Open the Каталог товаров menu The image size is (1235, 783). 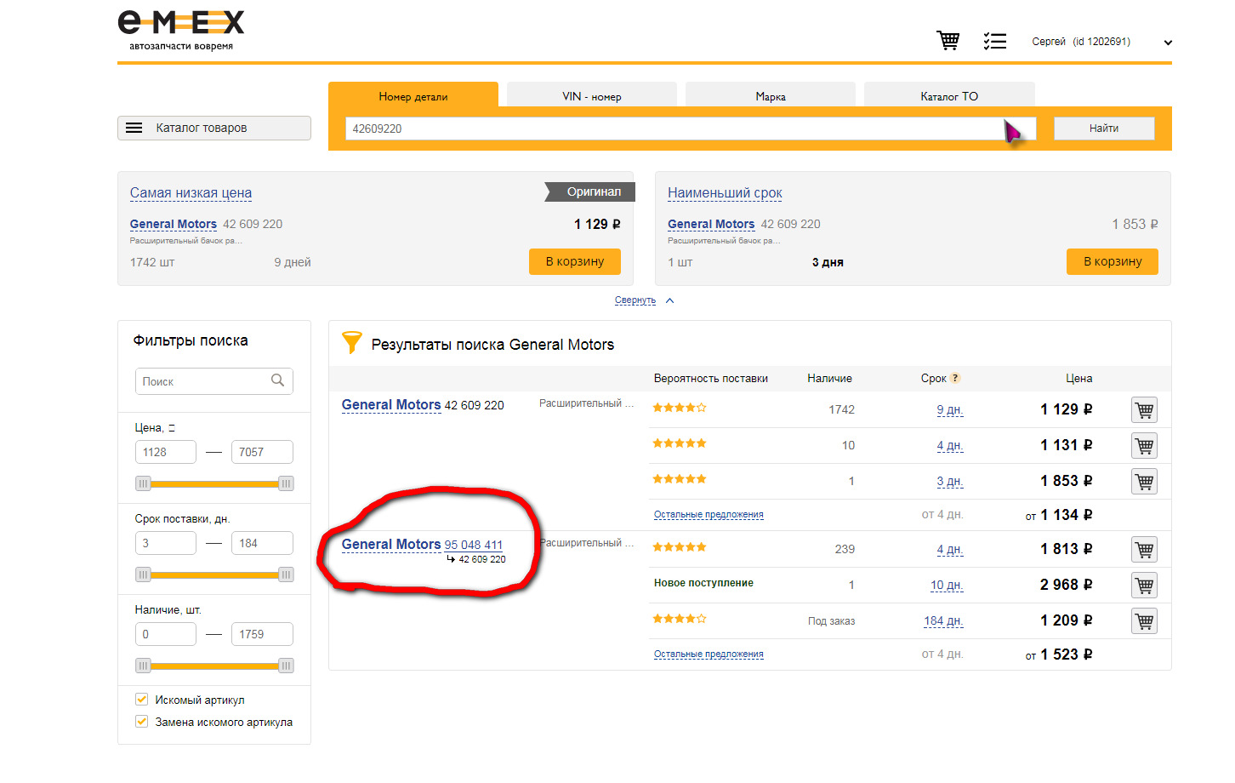click(214, 128)
